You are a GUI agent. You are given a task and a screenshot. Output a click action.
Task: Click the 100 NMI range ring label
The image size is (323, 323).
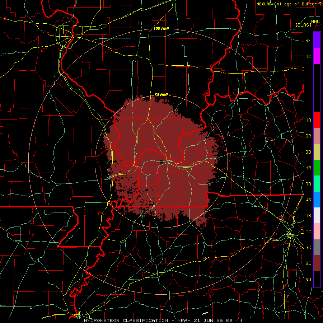point(161,28)
